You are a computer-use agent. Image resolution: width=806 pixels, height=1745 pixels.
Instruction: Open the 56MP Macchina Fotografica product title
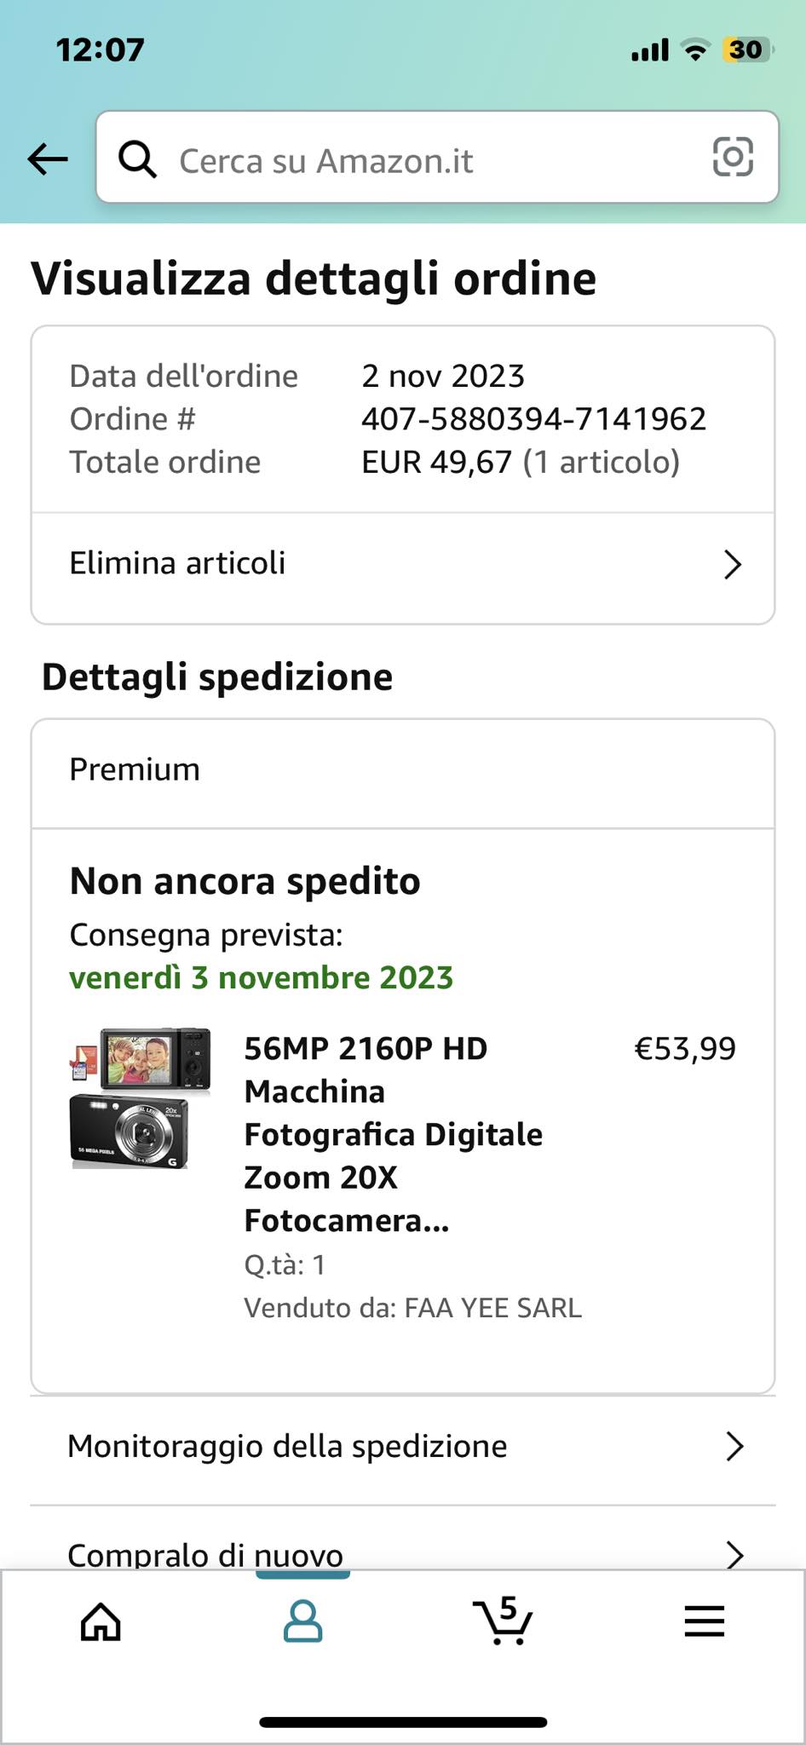(393, 1134)
